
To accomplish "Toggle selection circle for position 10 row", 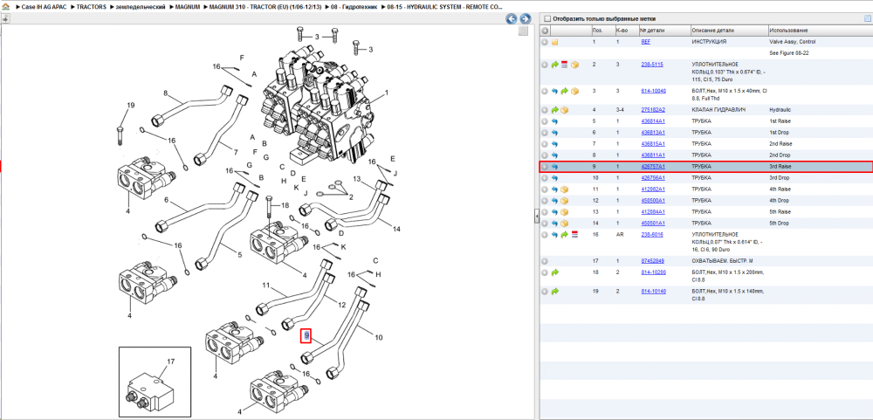I will [545, 178].
